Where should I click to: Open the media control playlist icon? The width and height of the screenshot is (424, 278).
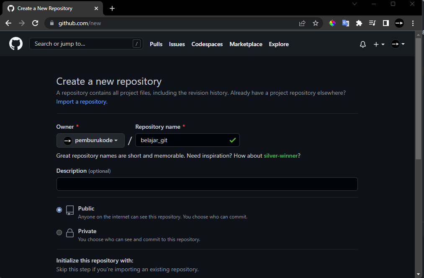coord(373,23)
